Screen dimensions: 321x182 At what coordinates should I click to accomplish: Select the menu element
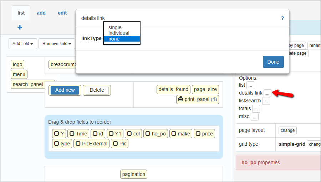pyautogui.click(x=19, y=74)
